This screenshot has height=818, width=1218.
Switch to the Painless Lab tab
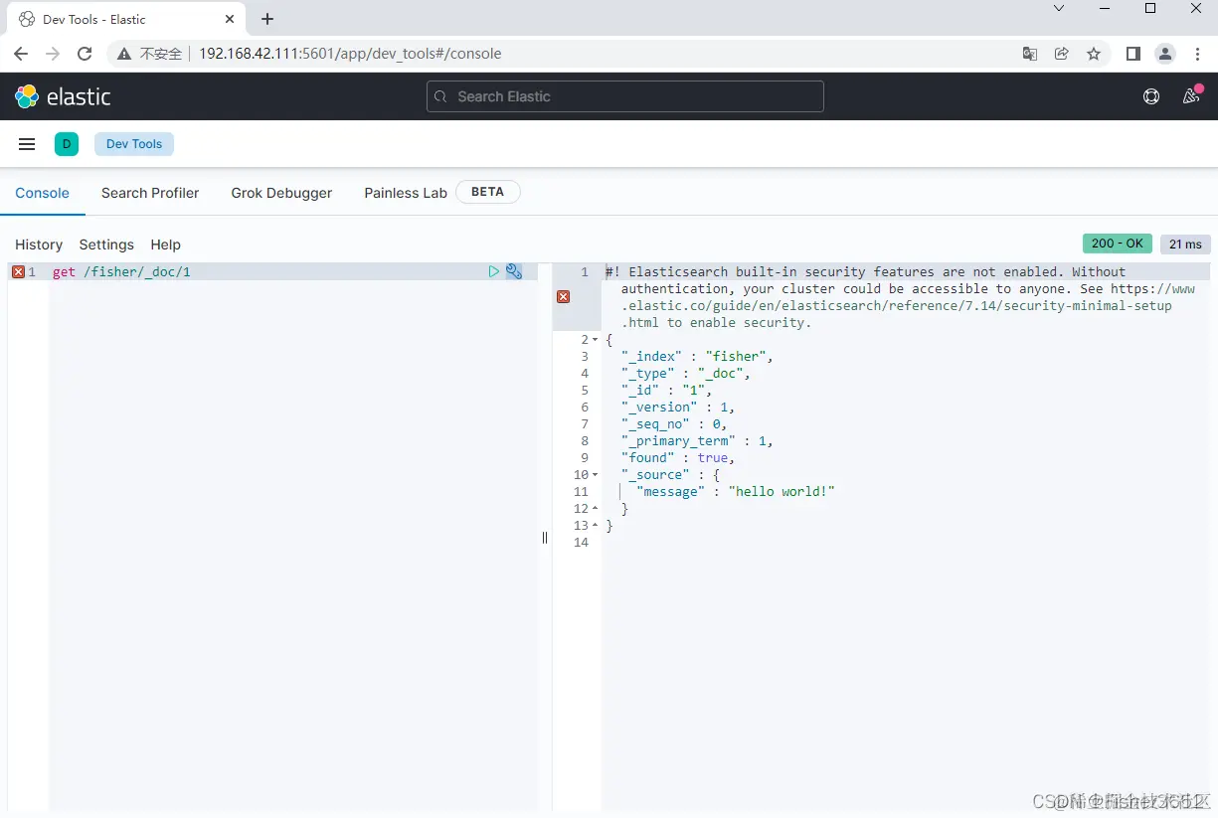406,193
